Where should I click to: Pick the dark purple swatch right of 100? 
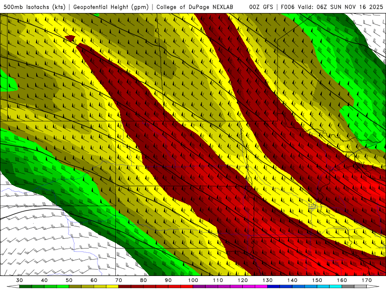click(x=199, y=287)
